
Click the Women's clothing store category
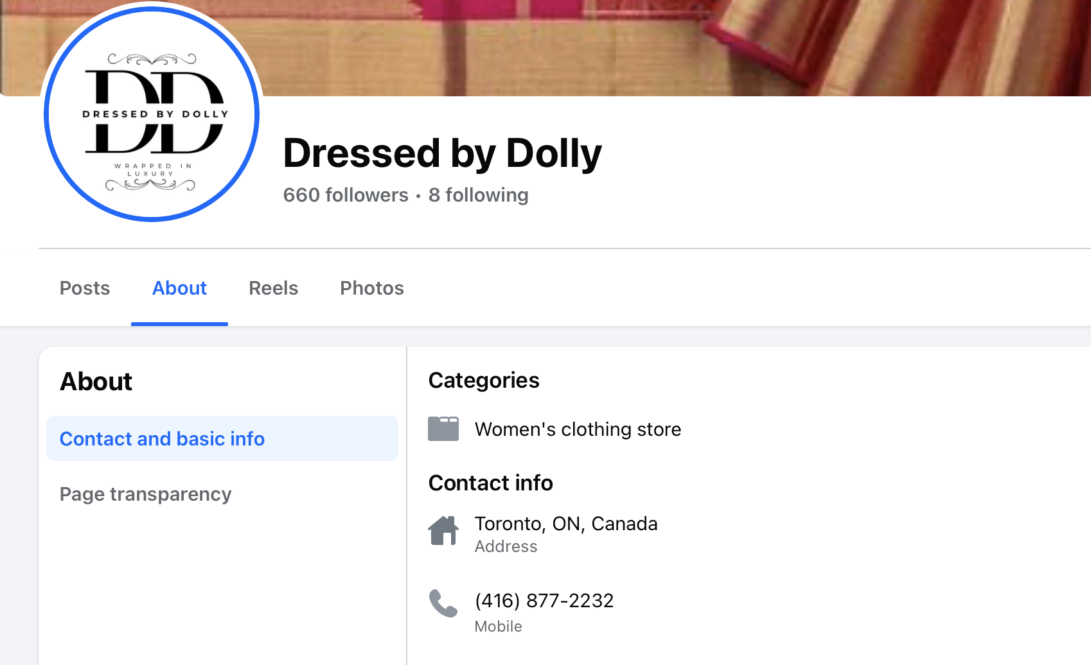point(578,429)
